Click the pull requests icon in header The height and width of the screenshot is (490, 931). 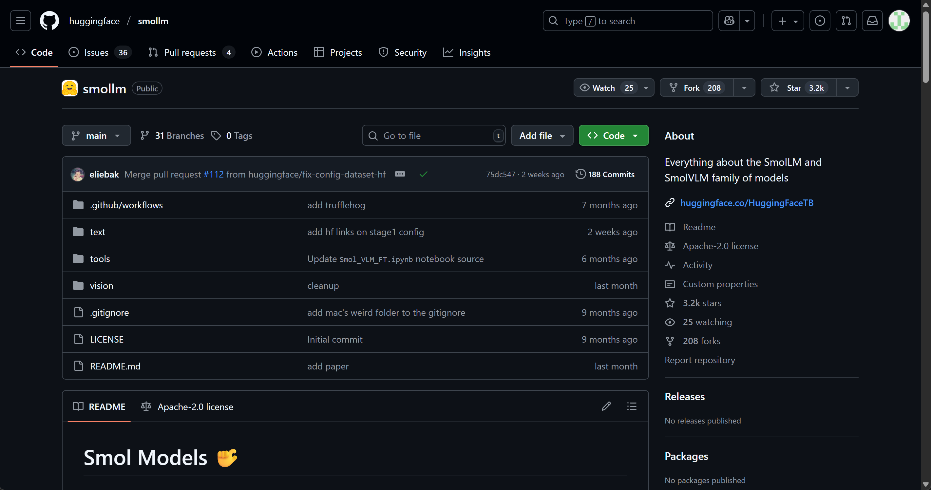point(846,21)
